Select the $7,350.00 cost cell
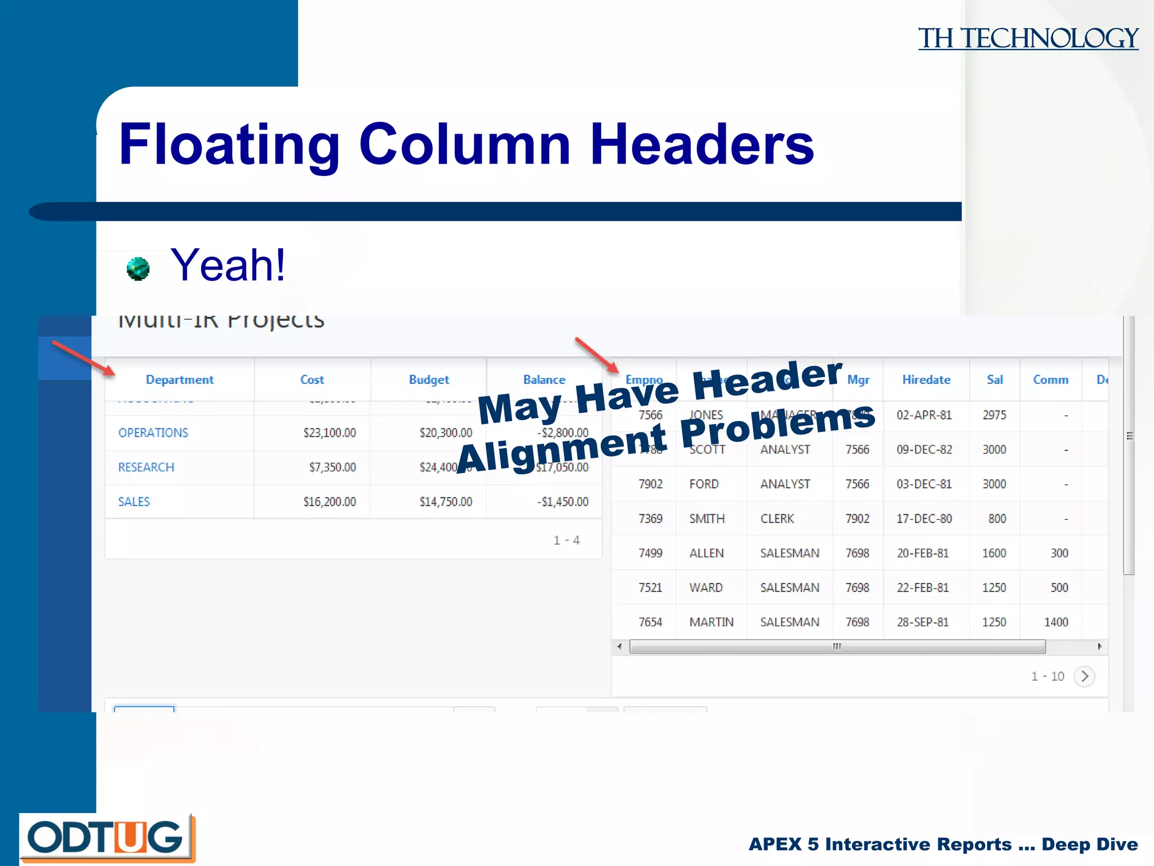The width and height of the screenshot is (1154, 866). click(x=332, y=467)
